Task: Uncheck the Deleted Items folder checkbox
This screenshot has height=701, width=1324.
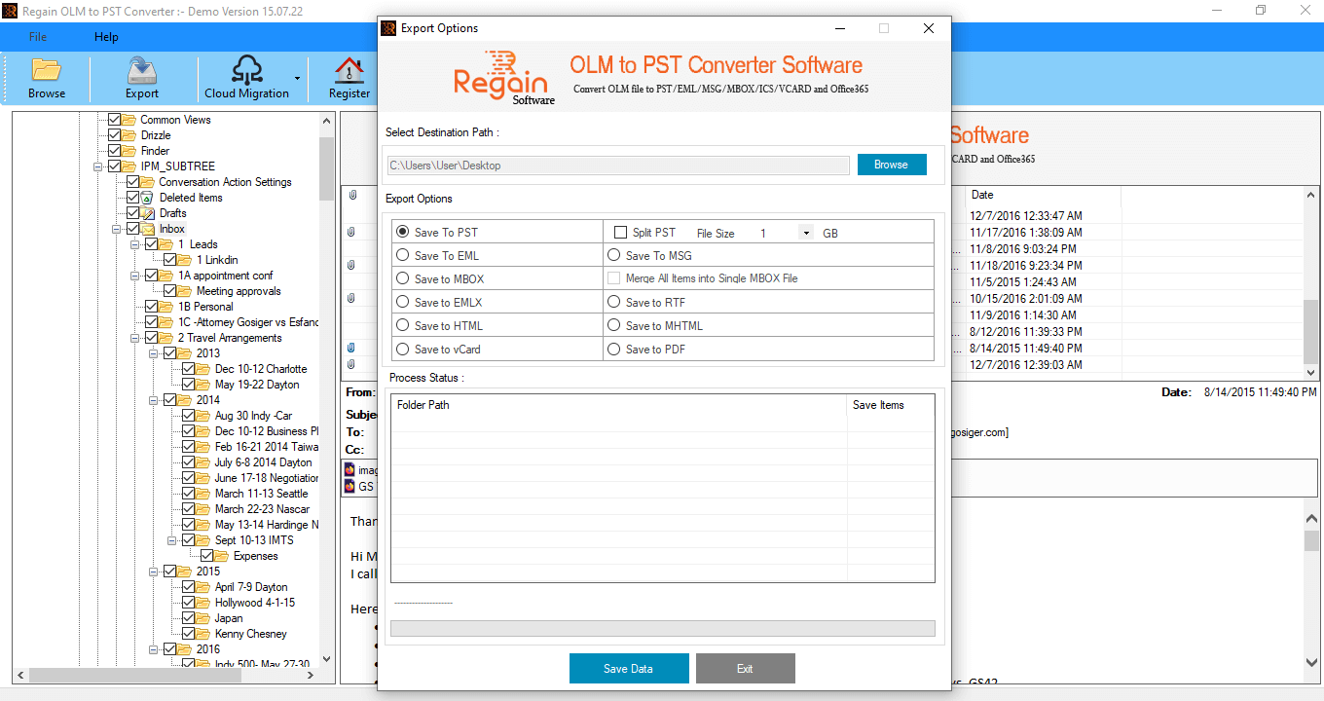Action: point(131,197)
